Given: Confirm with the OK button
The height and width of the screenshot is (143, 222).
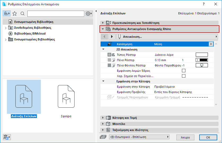Looking at the screenshot, I should pos(208,137).
